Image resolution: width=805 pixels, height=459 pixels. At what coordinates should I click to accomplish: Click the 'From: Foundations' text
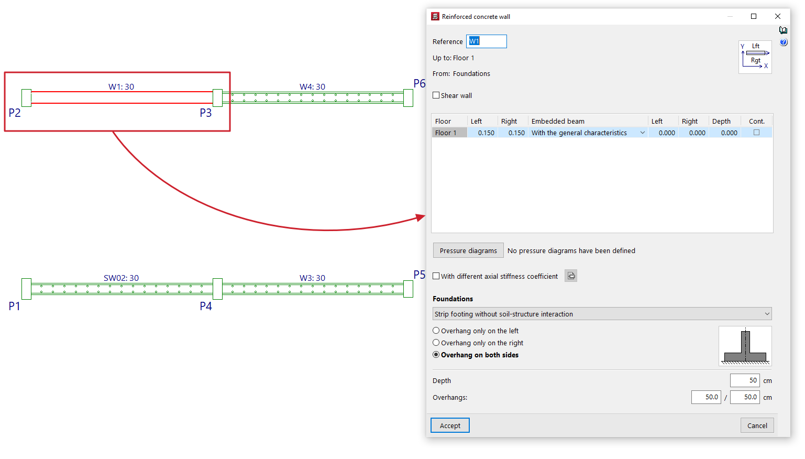tap(461, 73)
